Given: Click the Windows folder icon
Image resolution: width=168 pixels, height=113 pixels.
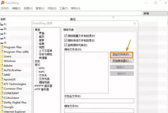Looking at the screenshot, I should click(x=2, y=61).
